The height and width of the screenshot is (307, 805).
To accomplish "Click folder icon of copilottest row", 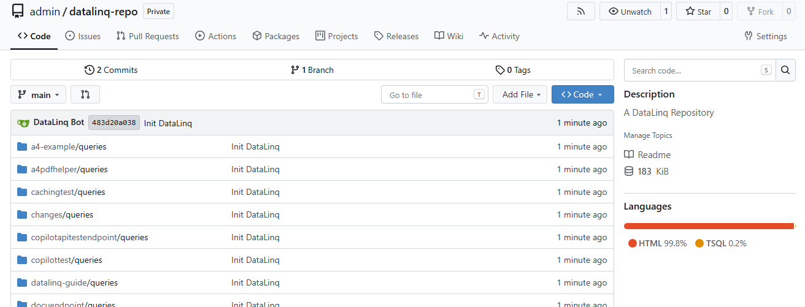I will (23, 260).
